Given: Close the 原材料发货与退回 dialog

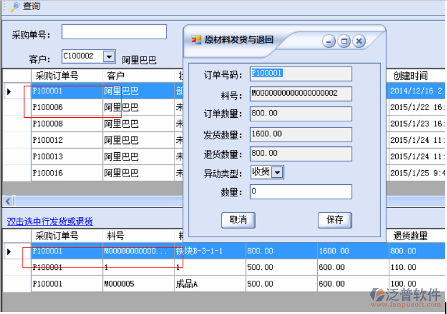Looking at the screenshot, I should coord(358,41).
